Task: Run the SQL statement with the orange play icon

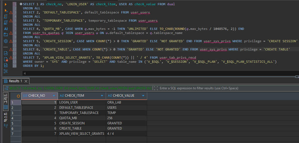Action: pos(6,4)
